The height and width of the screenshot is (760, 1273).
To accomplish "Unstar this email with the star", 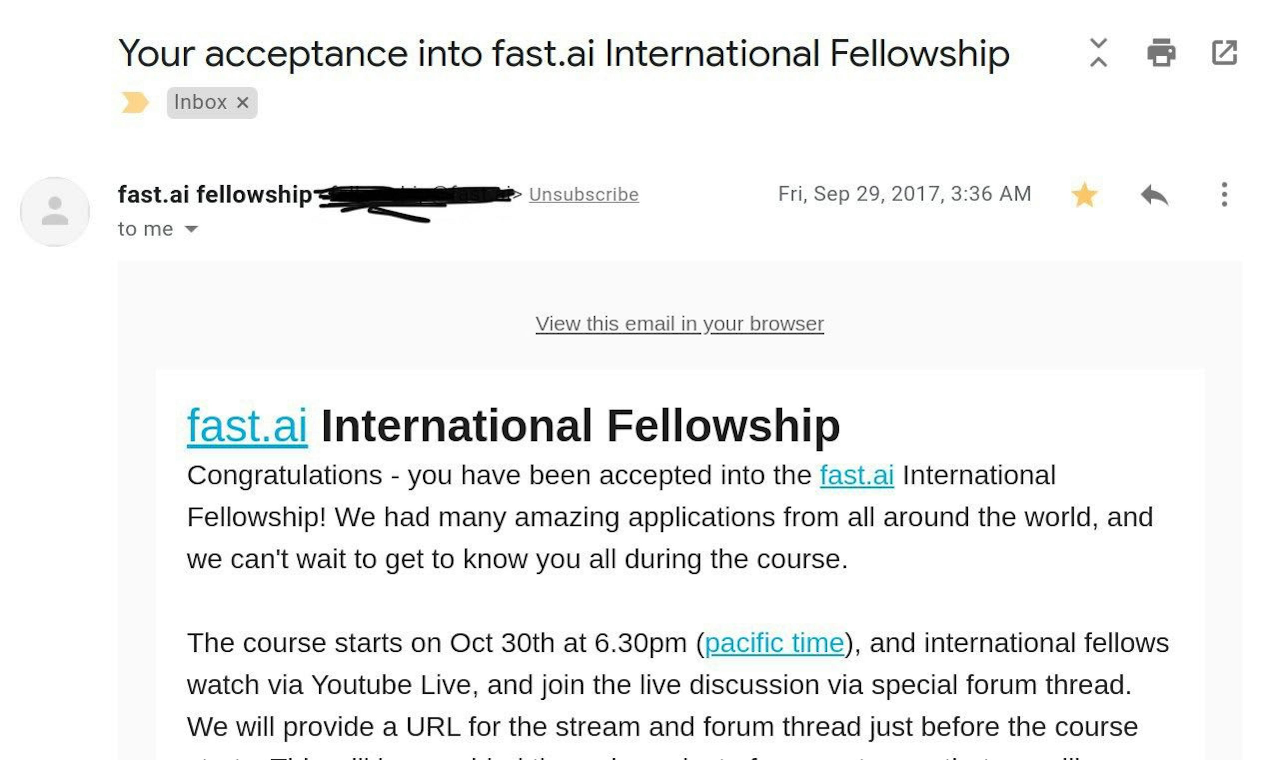I will 1084,195.
